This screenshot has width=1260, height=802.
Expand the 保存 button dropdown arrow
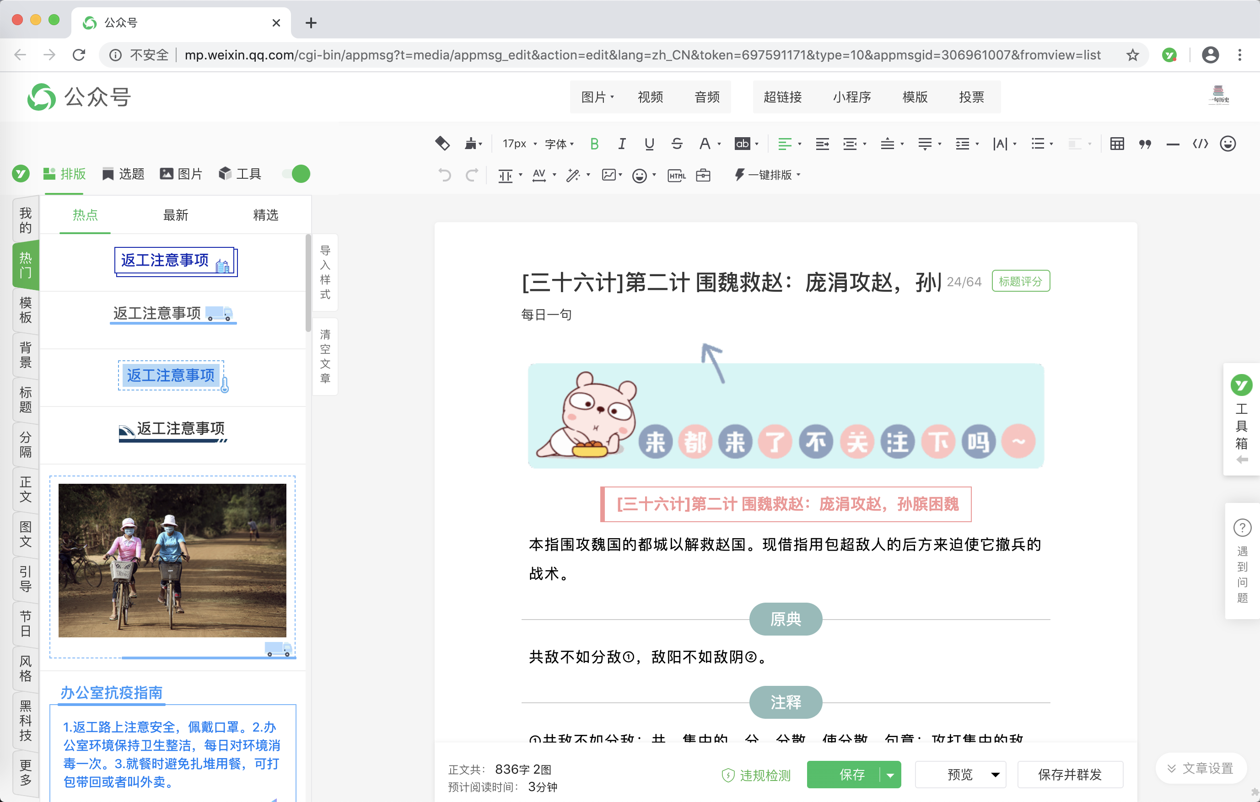pos(890,775)
